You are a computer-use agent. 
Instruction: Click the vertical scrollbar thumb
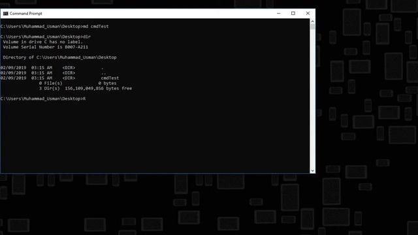coord(312,26)
